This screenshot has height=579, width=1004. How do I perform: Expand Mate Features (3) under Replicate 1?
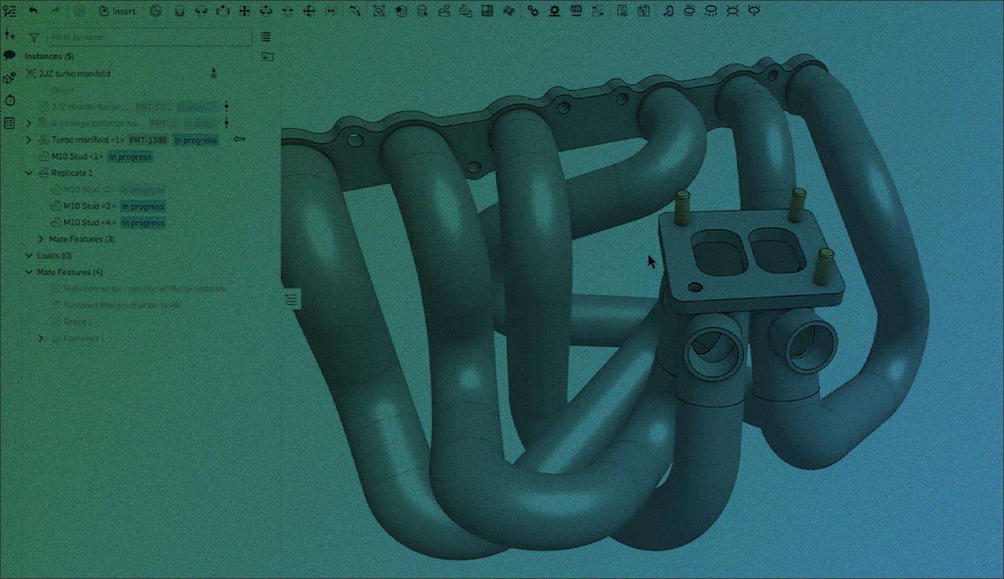coord(41,239)
